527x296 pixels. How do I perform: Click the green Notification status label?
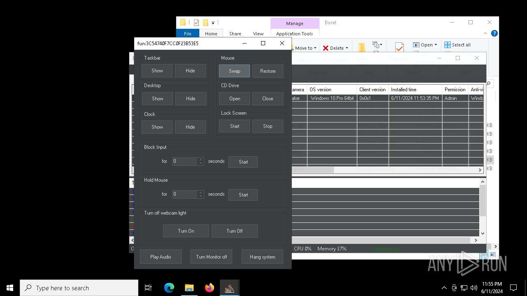coord(387,249)
